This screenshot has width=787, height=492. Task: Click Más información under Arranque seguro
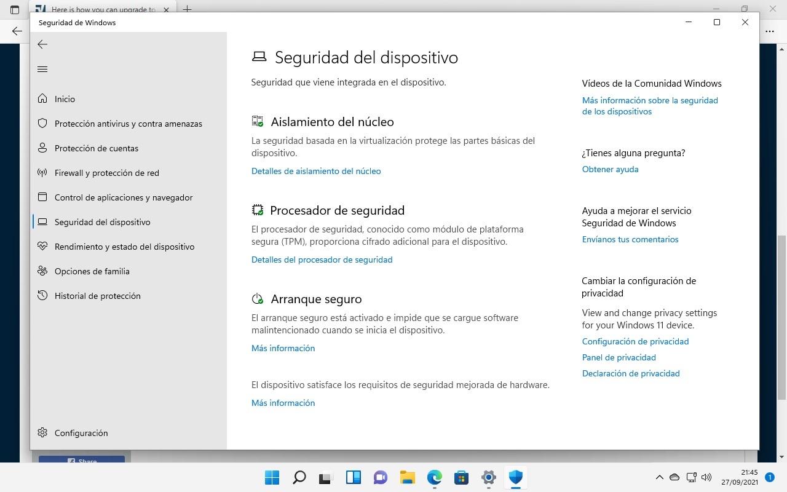(283, 348)
